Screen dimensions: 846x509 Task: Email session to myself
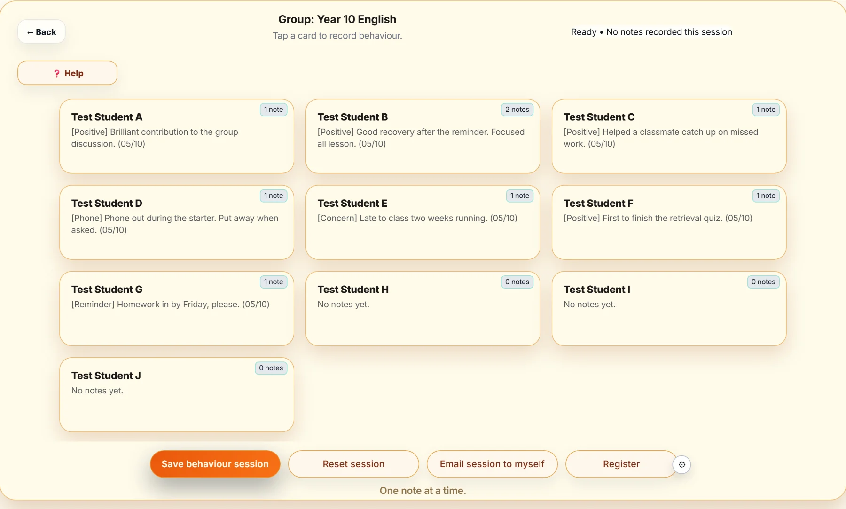pos(492,464)
